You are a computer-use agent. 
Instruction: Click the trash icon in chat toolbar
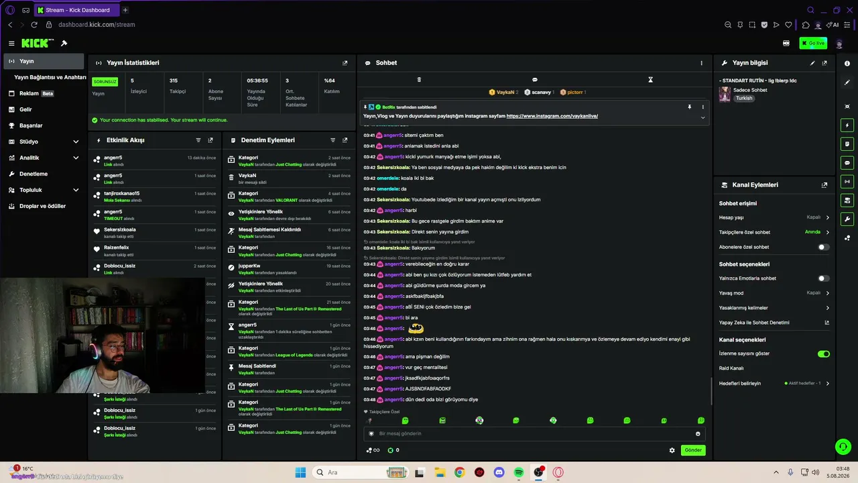point(419,80)
